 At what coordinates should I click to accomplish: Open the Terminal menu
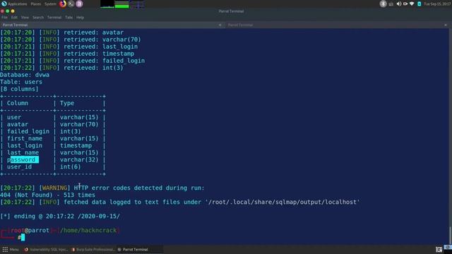(x=54, y=18)
